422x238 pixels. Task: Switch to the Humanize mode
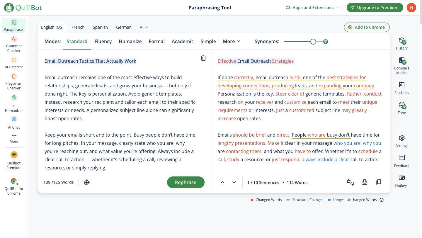(130, 41)
